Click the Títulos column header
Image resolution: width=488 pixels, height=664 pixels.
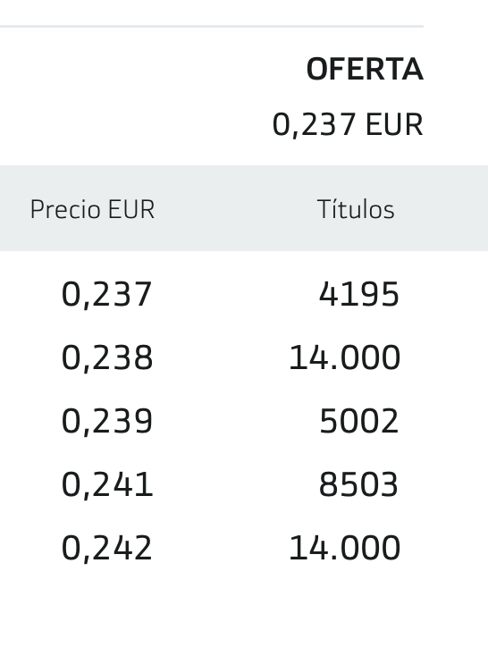356,209
